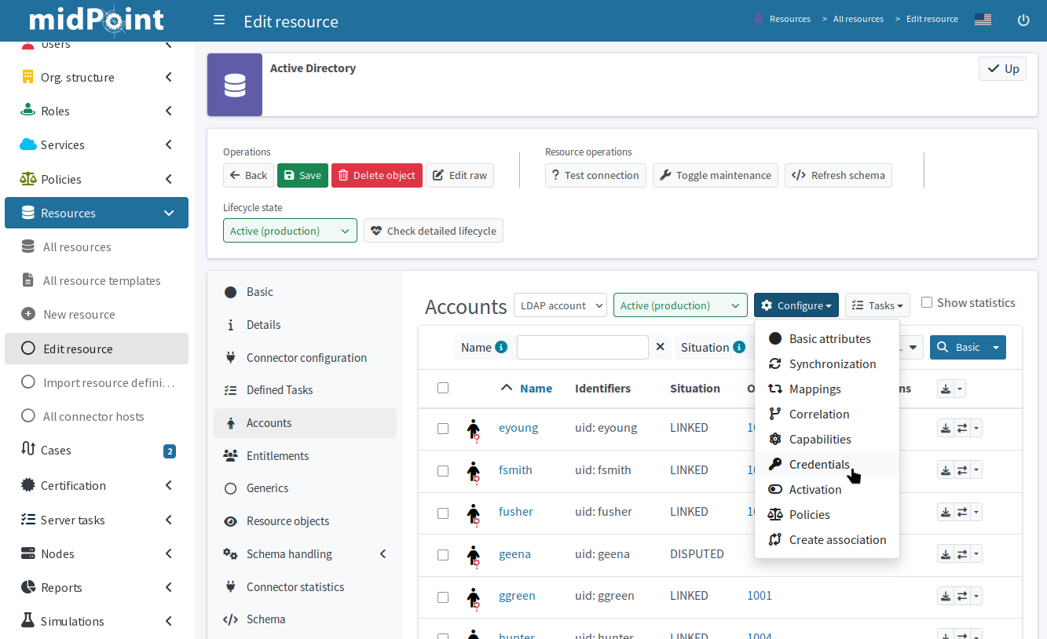
Task: Click the power logout icon in the header
Action: (1023, 20)
